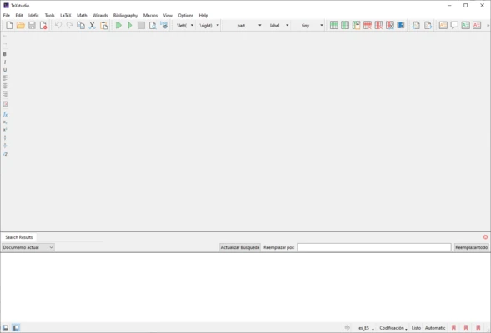The image size is (491, 333).
Task: Click the page icon with blue right arrow
Action: click(x=428, y=25)
